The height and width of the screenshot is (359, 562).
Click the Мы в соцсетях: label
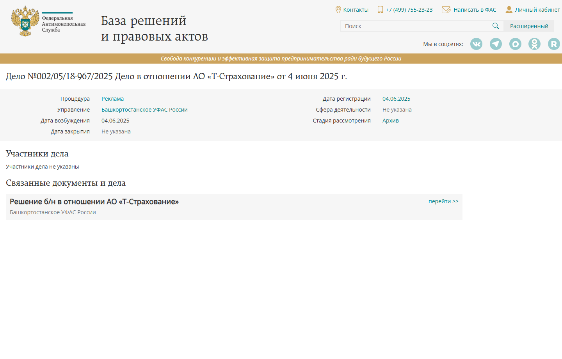coord(443,44)
